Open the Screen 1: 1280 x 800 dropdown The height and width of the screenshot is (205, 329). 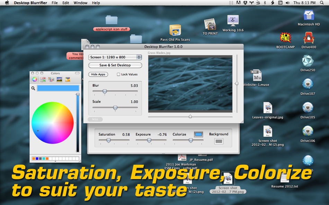tap(115, 57)
